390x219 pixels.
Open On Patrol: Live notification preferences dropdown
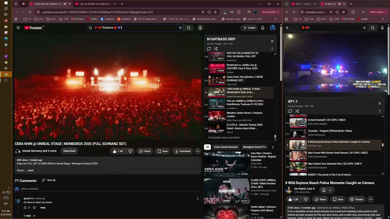click(327, 190)
